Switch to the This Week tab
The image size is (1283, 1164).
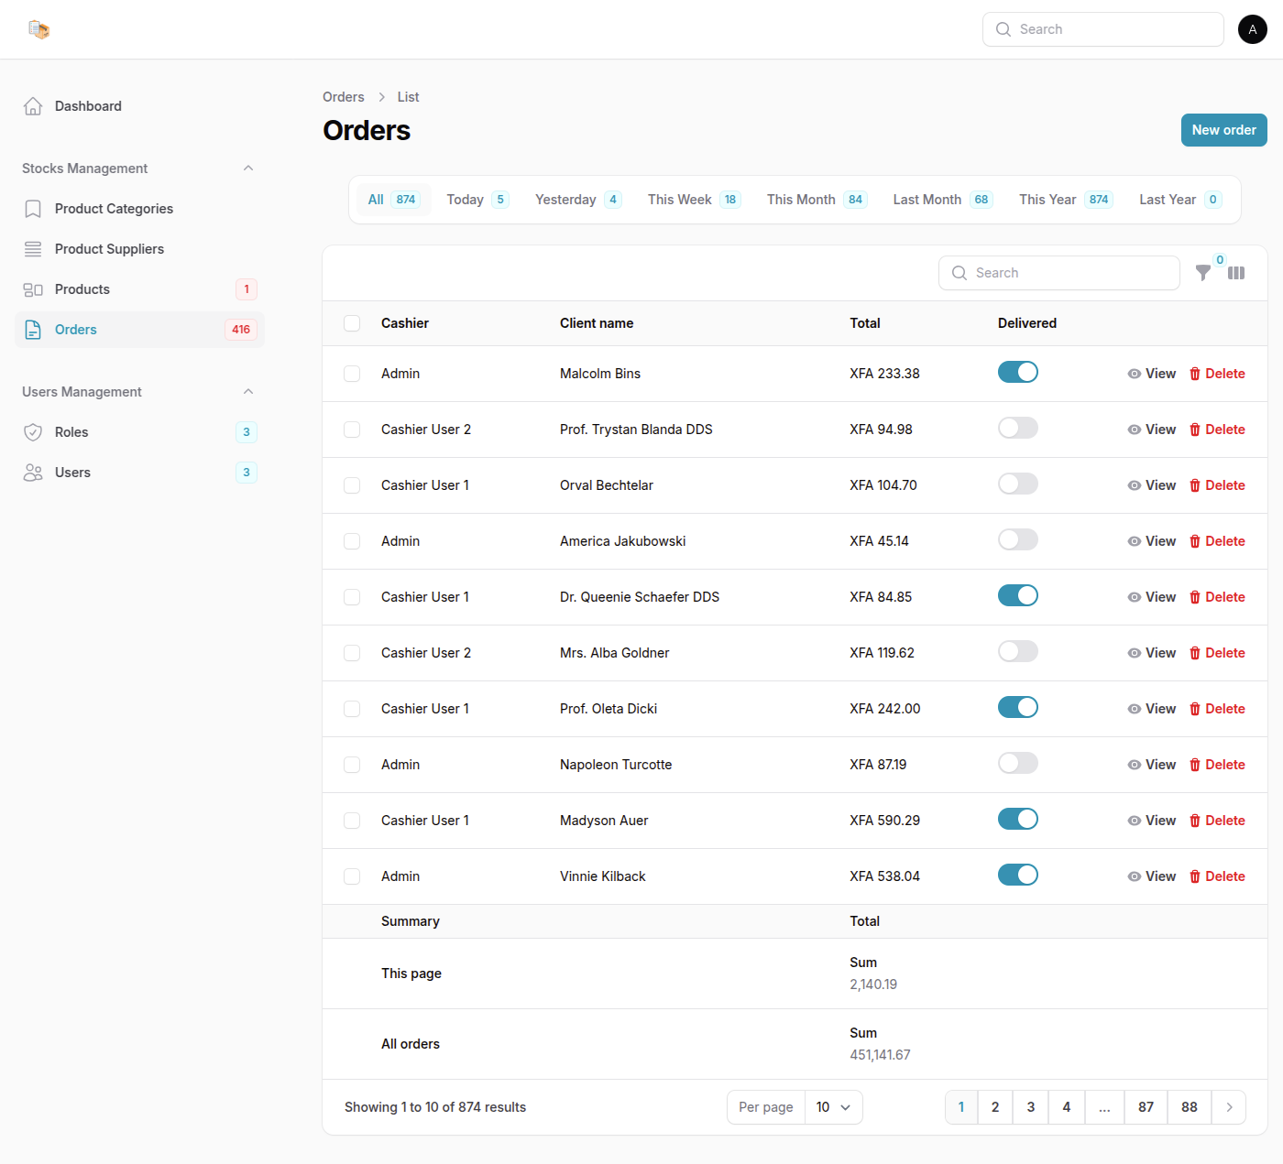[693, 200]
